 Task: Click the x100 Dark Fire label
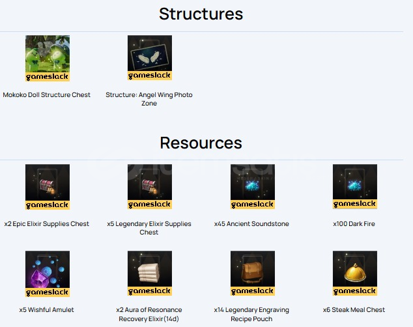(x=354, y=224)
